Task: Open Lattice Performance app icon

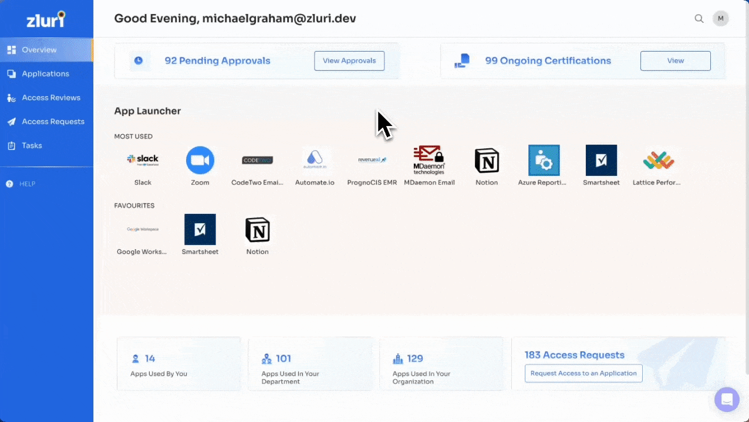Action: tap(659, 160)
